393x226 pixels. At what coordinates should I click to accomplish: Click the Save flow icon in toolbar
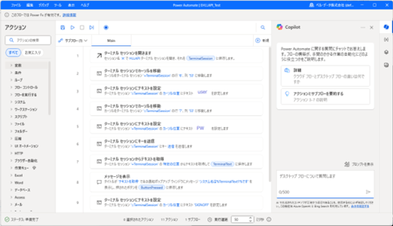(x=62, y=27)
